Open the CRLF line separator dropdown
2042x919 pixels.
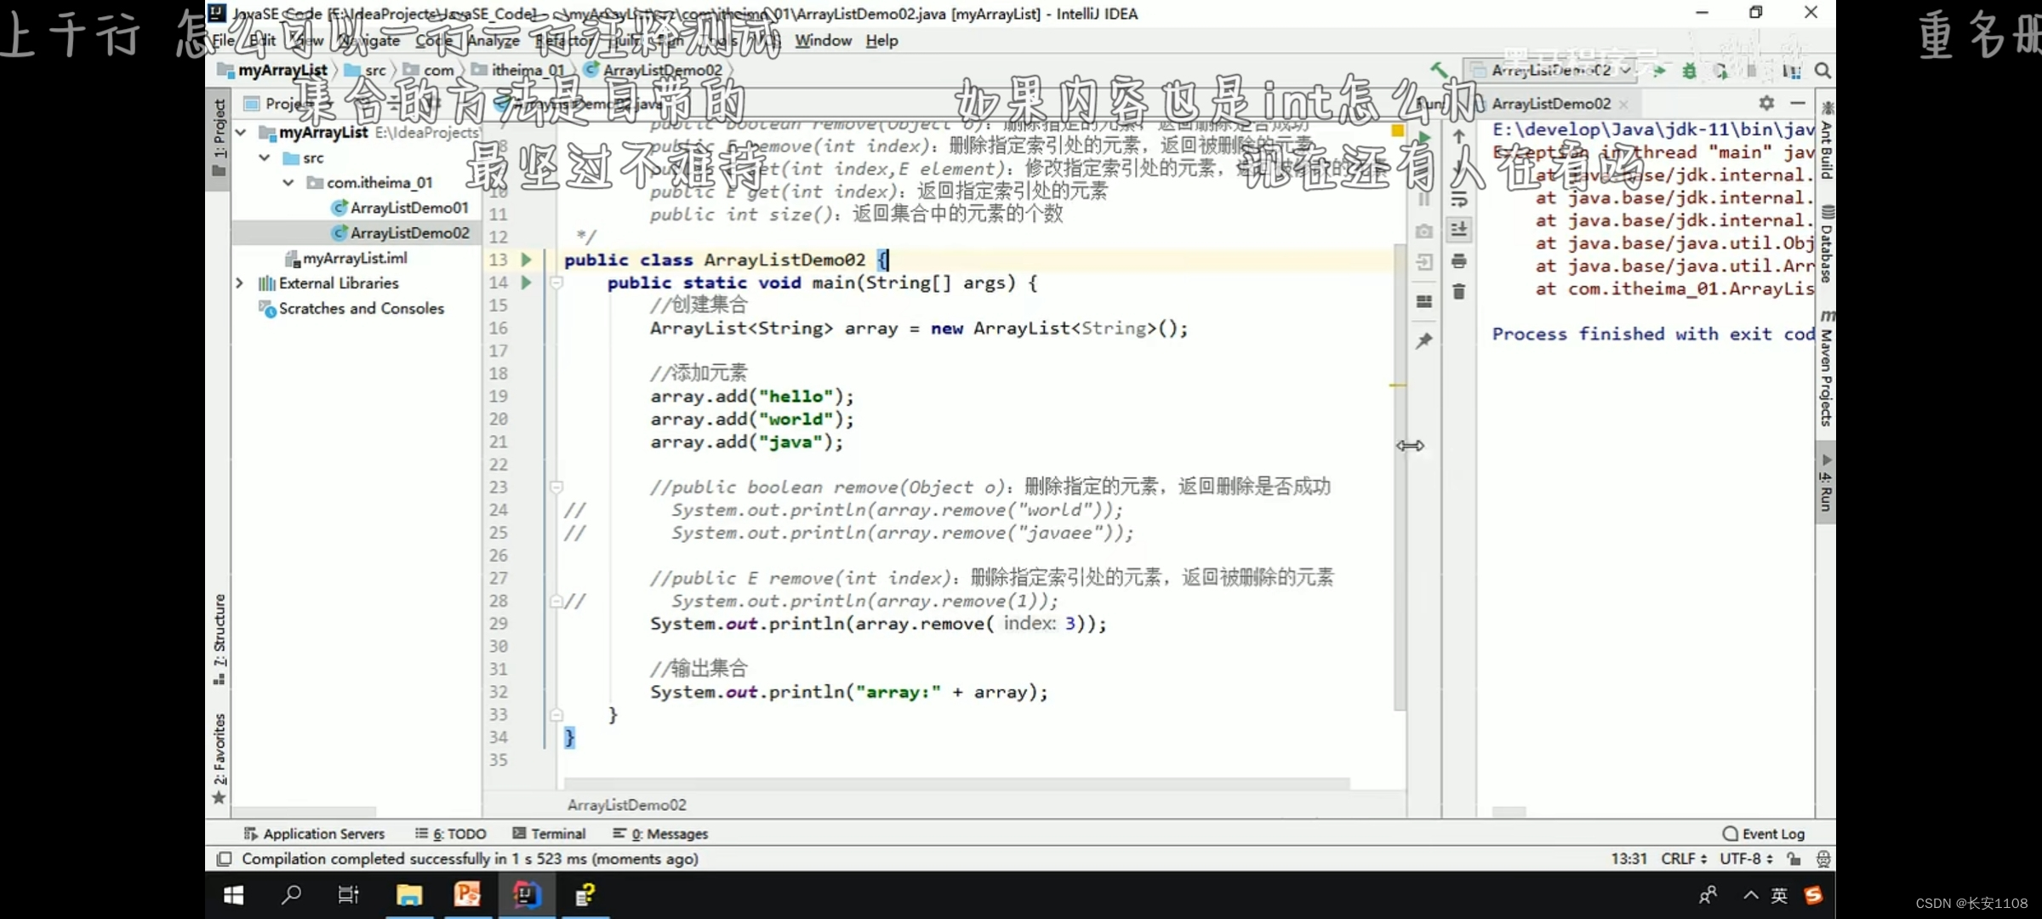coord(1683,859)
